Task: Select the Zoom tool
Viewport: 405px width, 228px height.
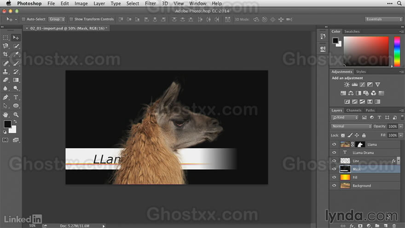Action: (x=16, y=114)
